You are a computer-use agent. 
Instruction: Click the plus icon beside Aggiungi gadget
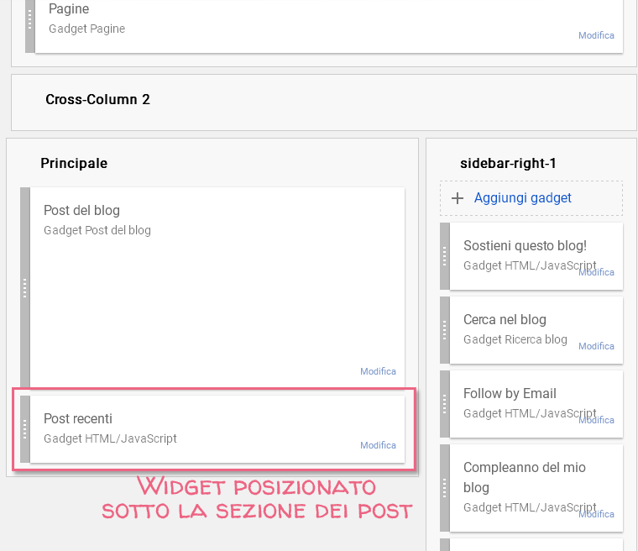tap(458, 198)
